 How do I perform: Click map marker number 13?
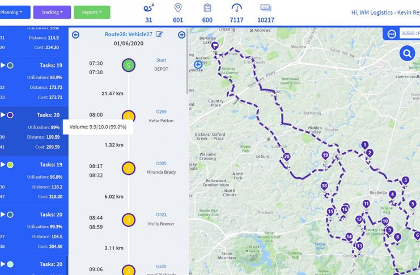click(x=359, y=246)
